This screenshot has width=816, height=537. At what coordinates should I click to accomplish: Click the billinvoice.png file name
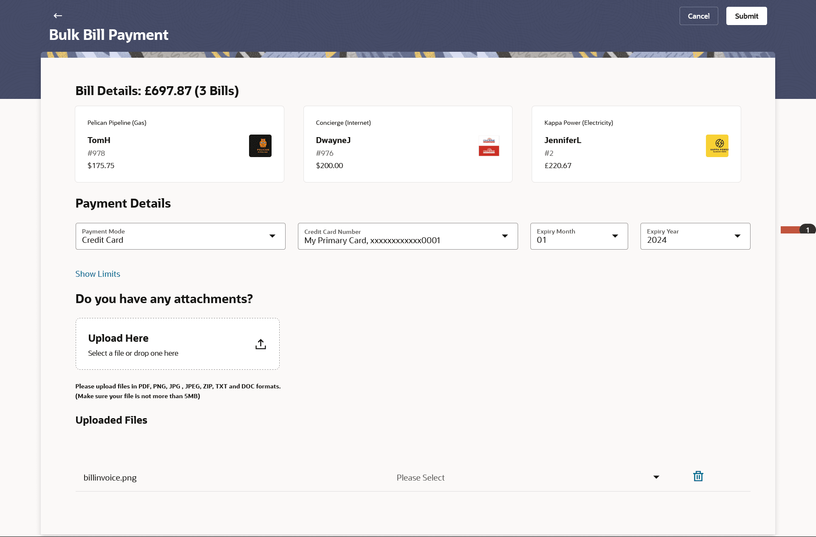pos(110,478)
